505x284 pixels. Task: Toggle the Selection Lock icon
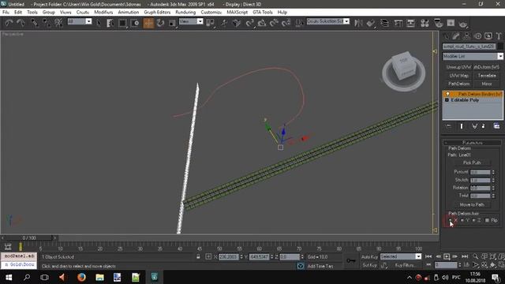(x=198, y=256)
